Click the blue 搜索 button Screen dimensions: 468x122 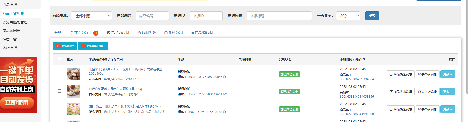pos(372,16)
